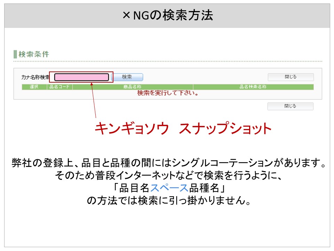The image size is (334, 251).
Task: Click the line の方法では検索に引っ掛かりません
Action: (x=167, y=201)
